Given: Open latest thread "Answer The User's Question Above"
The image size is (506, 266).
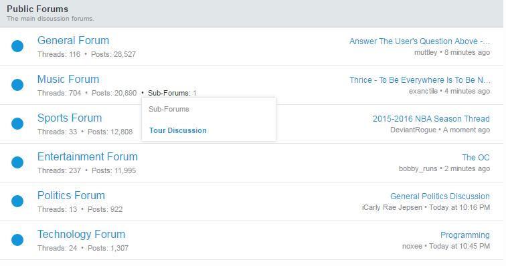Looking at the screenshot, I should click(x=420, y=41).
